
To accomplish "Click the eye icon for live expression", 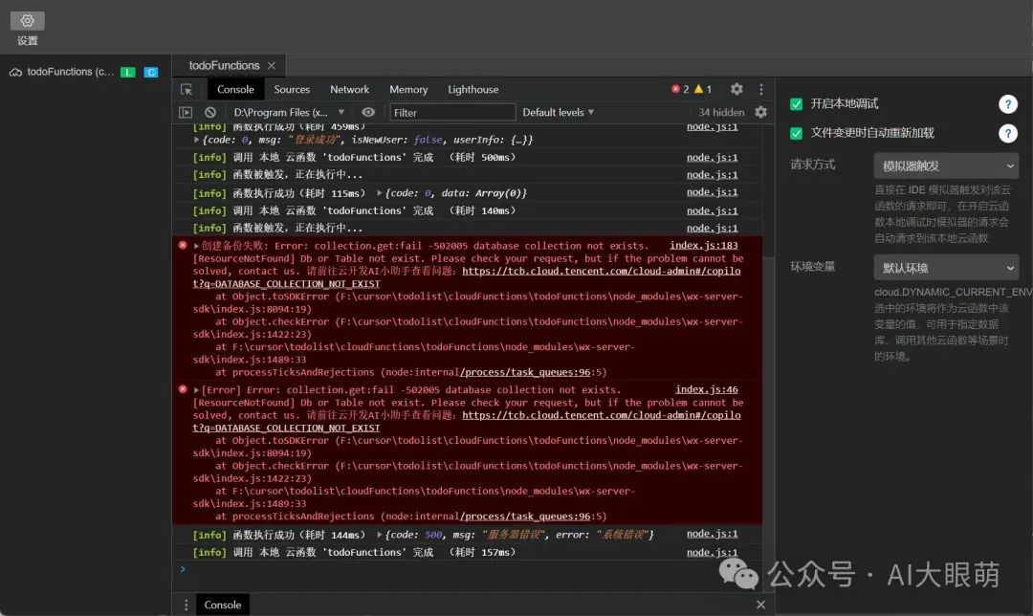I will click(x=368, y=112).
